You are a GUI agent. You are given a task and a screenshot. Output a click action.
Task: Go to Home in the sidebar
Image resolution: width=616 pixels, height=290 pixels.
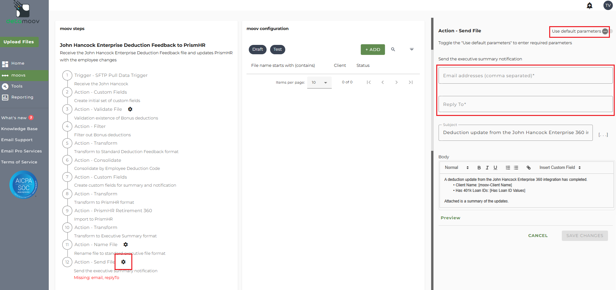[x=18, y=63]
